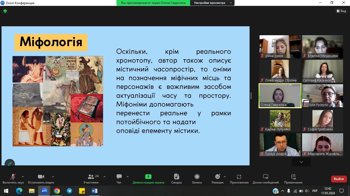350x196 pixels.
Task: Select Ірина Існюк video tile
Action: tap(280, 47)
